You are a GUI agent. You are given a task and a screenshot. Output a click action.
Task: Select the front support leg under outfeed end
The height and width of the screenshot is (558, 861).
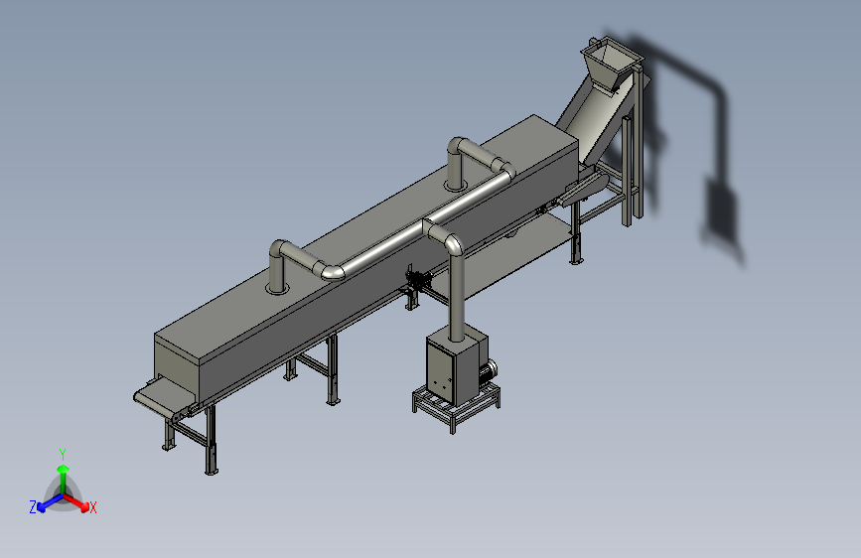click(x=212, y=441)
